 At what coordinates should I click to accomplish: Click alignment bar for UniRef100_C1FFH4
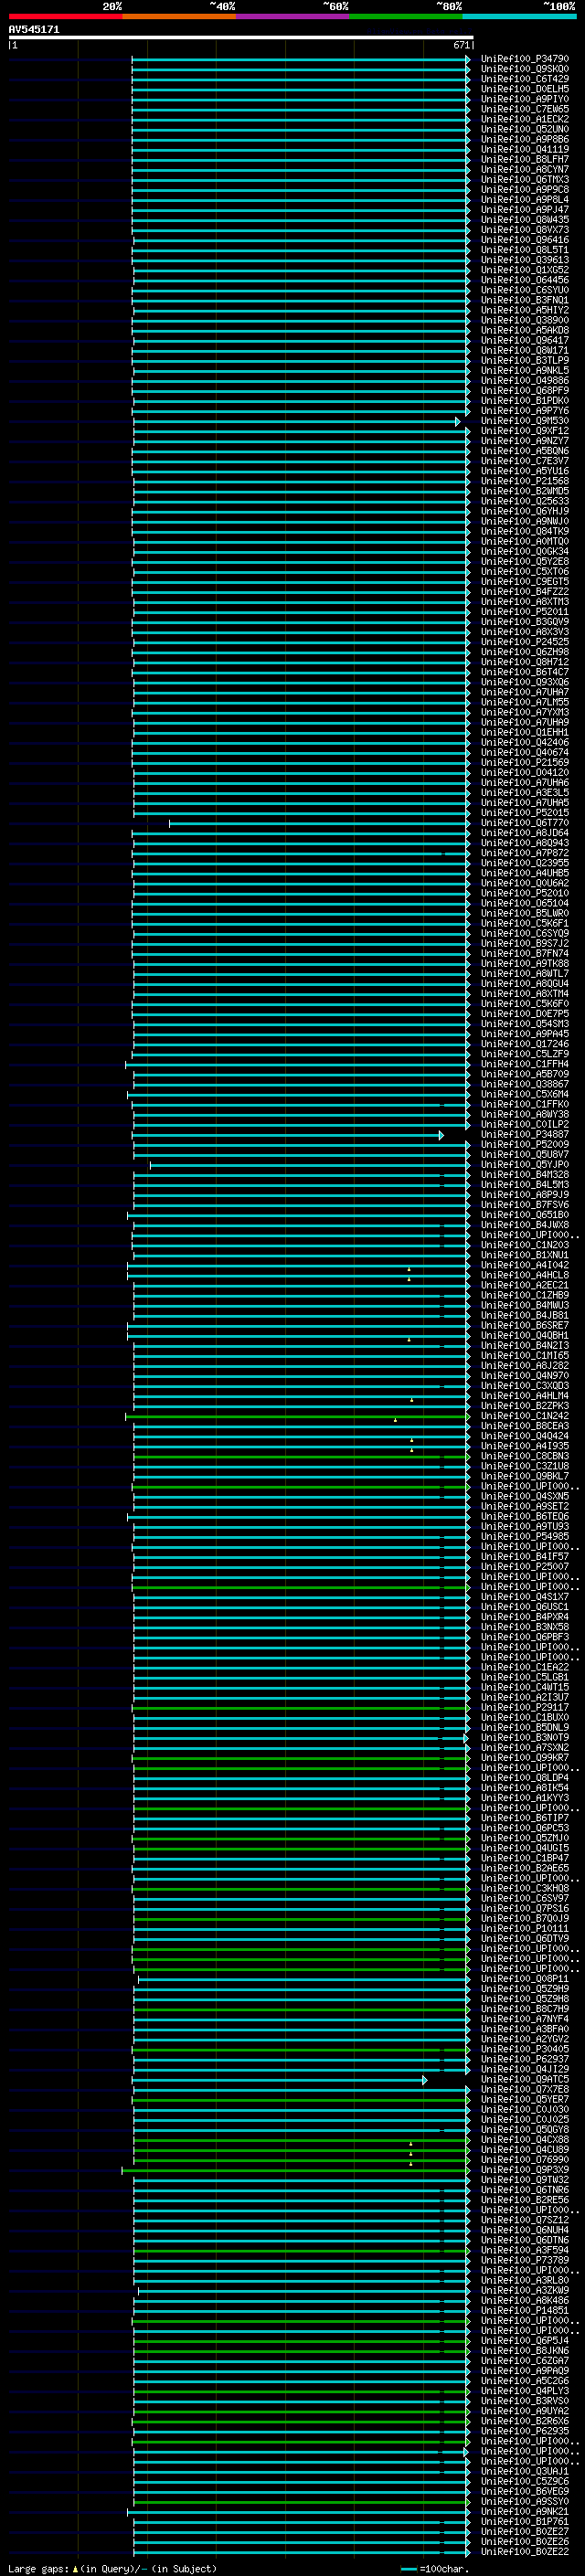[x=297, y=1064]
